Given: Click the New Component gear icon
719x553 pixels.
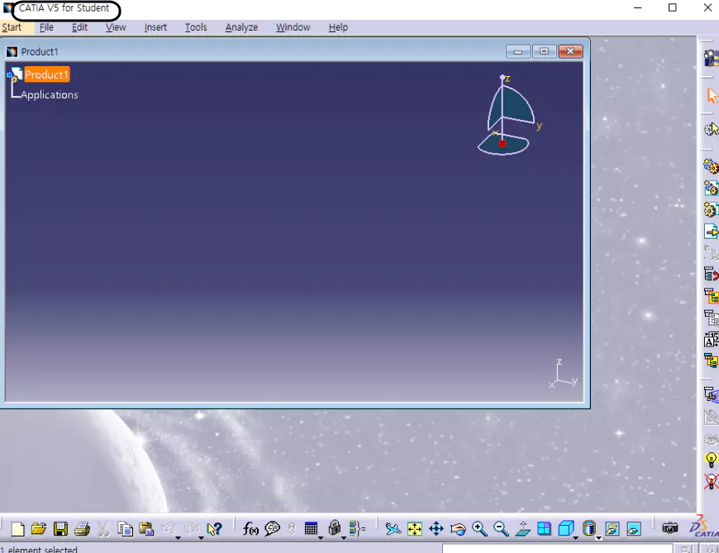Looking at the screenshot, I should (712, 166).
